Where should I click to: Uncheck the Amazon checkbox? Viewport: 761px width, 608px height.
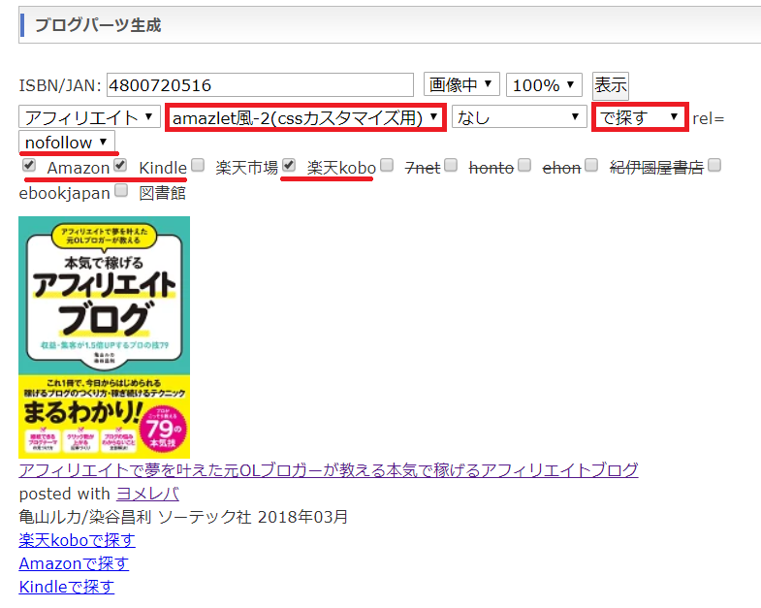[29, 165]
